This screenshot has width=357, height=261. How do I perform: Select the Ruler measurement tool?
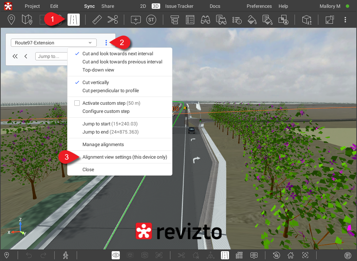(x=97, y=20)
